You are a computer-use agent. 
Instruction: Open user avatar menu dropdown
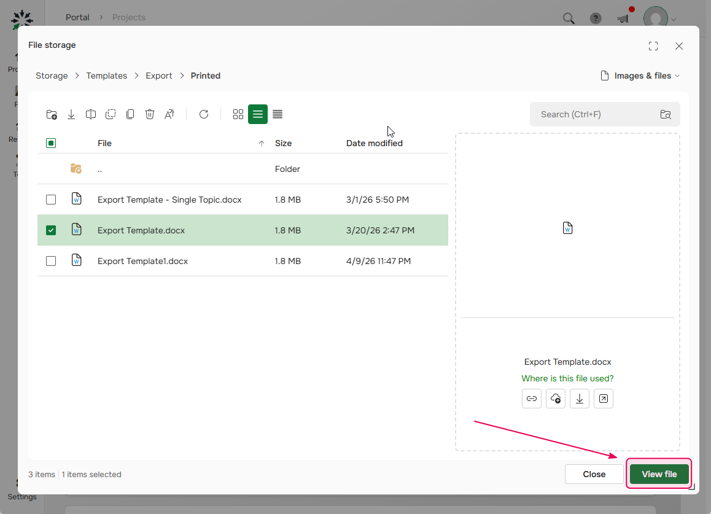pyautogui.click(x=660, y=18)
